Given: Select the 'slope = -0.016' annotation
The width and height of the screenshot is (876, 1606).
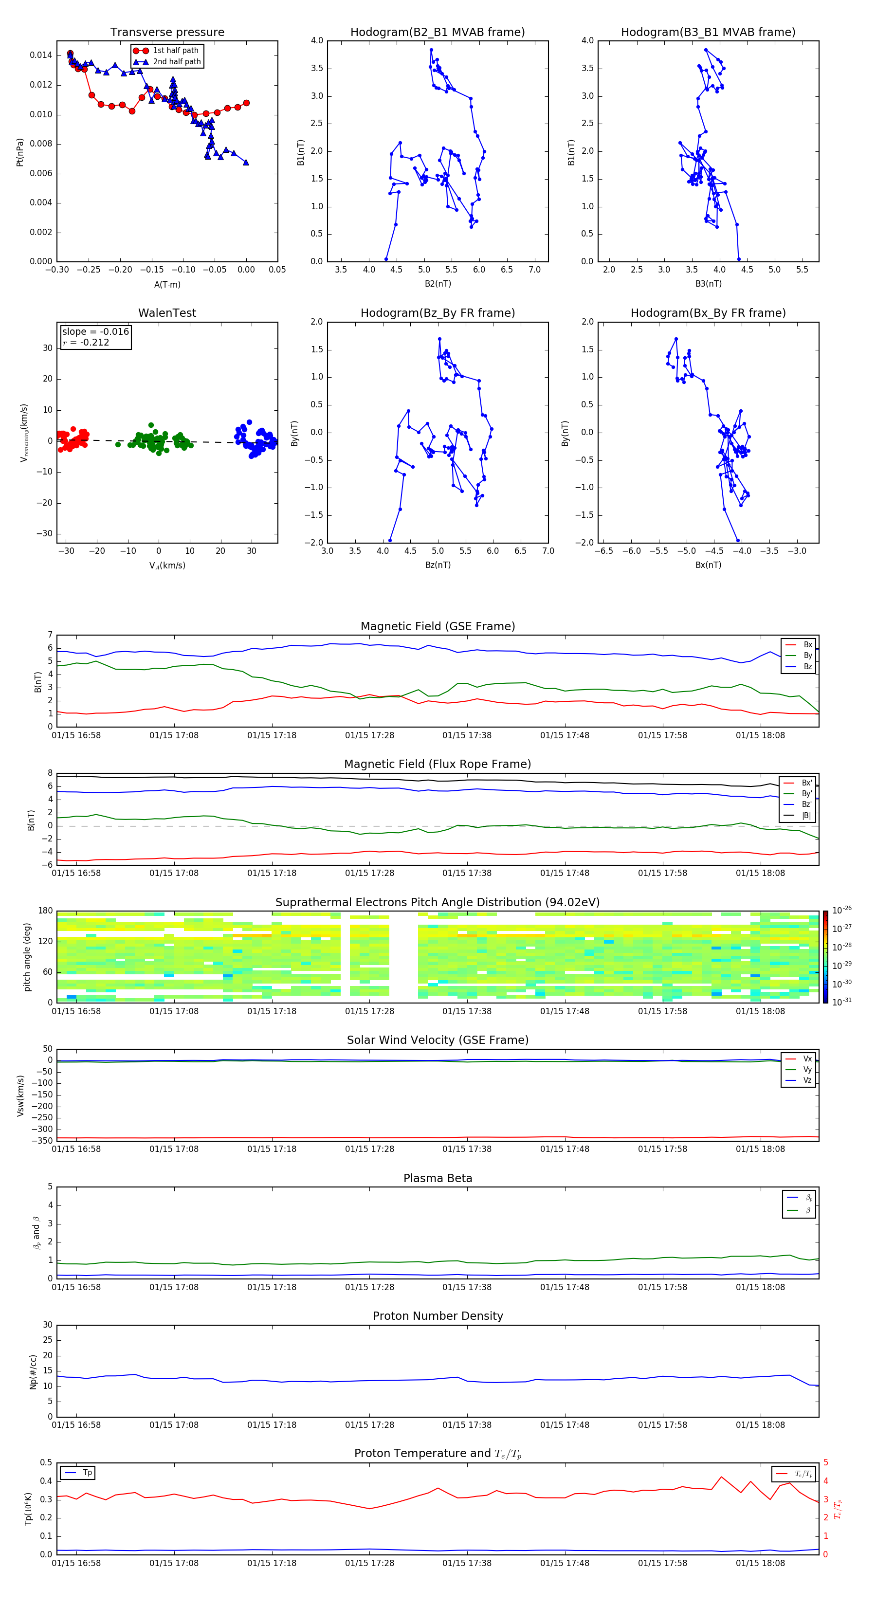Looking at the screenshot, I should click(95, 332).
